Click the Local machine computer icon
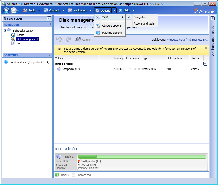 tap(6, 62)
